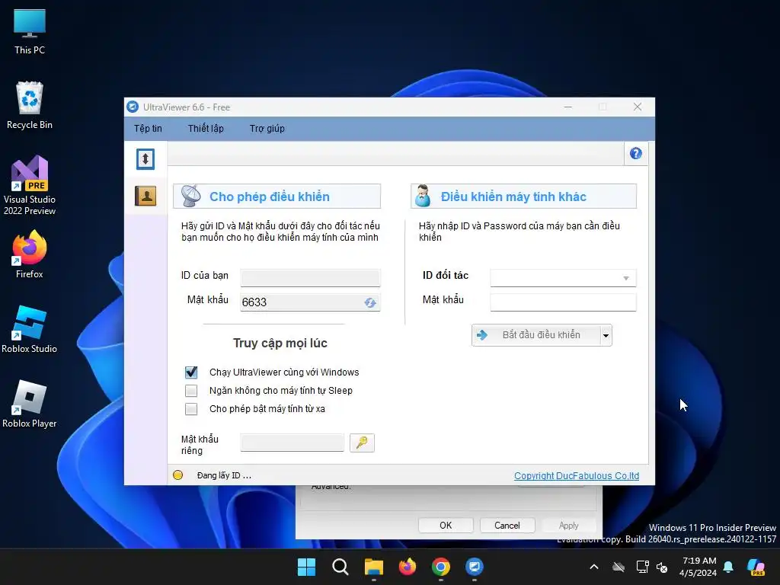Screen dimensions: 780x585
Task: Click the Truy cập mọi lúc heading
Action: [280, 344]
